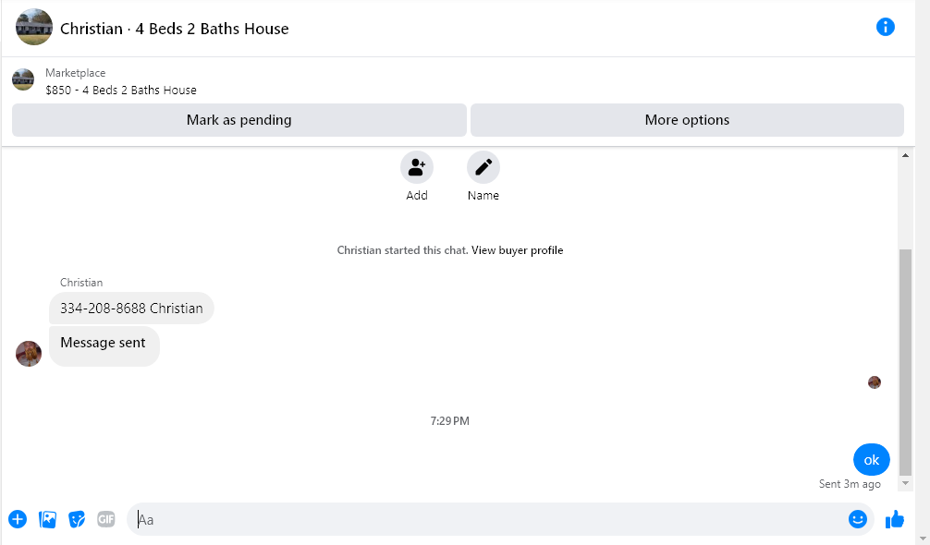Screen dimensions: 930x545
Task: Open the GIF picker
Action: click(106, 519)
